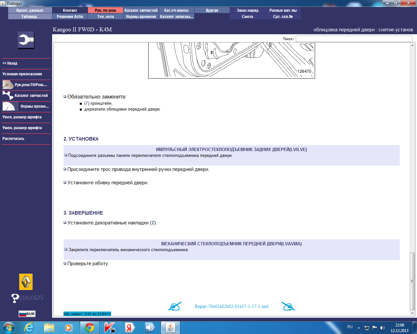This screenshot has width=417, height=334.
Task: Show hidden system tray icons
Action: [x=359, y=327]
